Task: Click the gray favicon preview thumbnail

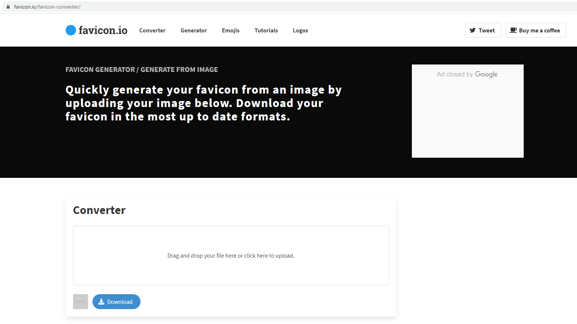Action: coord(81,302)
